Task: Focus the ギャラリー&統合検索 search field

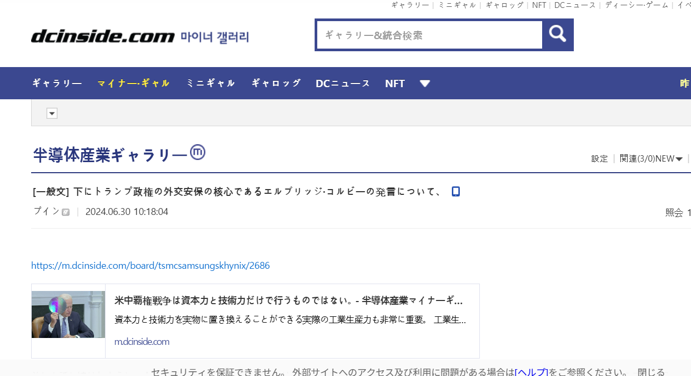Action: 429,35
